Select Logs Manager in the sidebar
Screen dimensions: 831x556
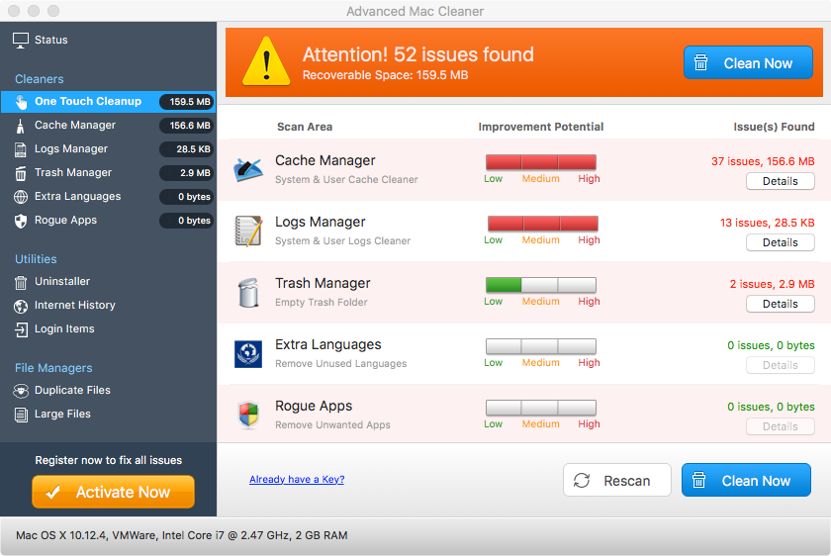pos(108,149)
